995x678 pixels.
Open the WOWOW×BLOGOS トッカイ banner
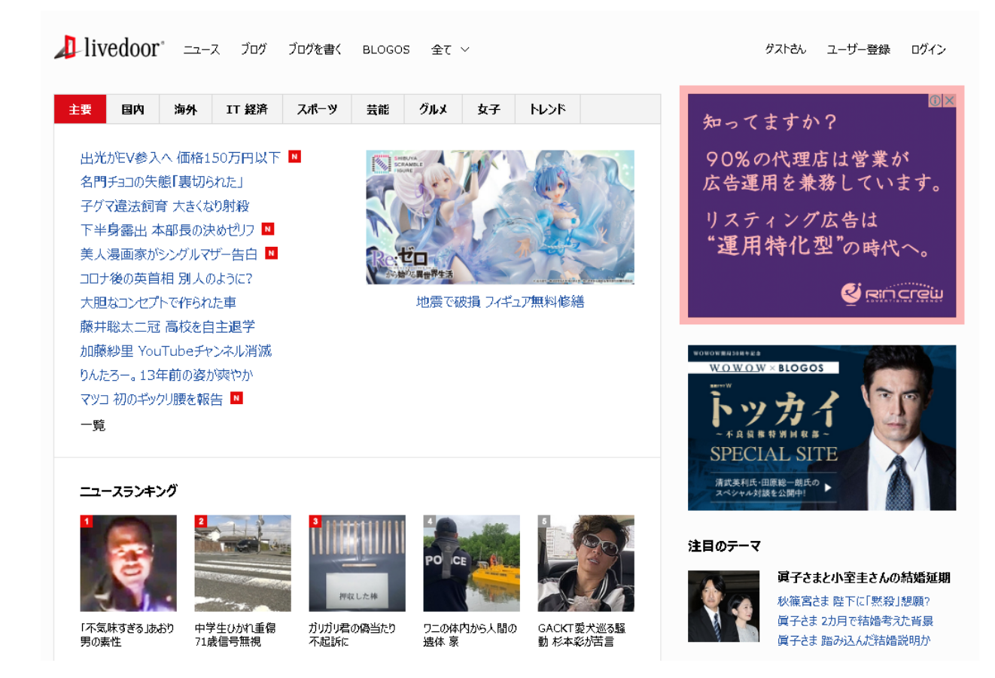[x=822, y=427]
